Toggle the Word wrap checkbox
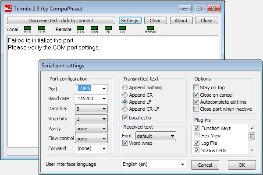The width and height of the screenshot is (263, 175). pyautogui.click(x=125, y=143)
